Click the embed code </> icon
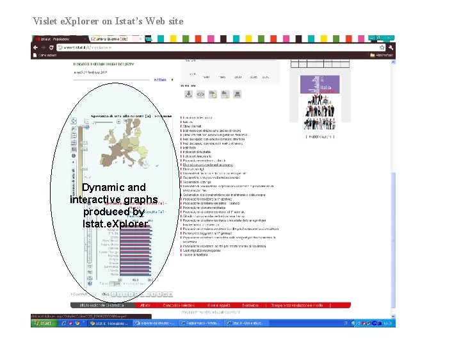Viewport: 461px width, 346px height. click(x=200, y=94)
